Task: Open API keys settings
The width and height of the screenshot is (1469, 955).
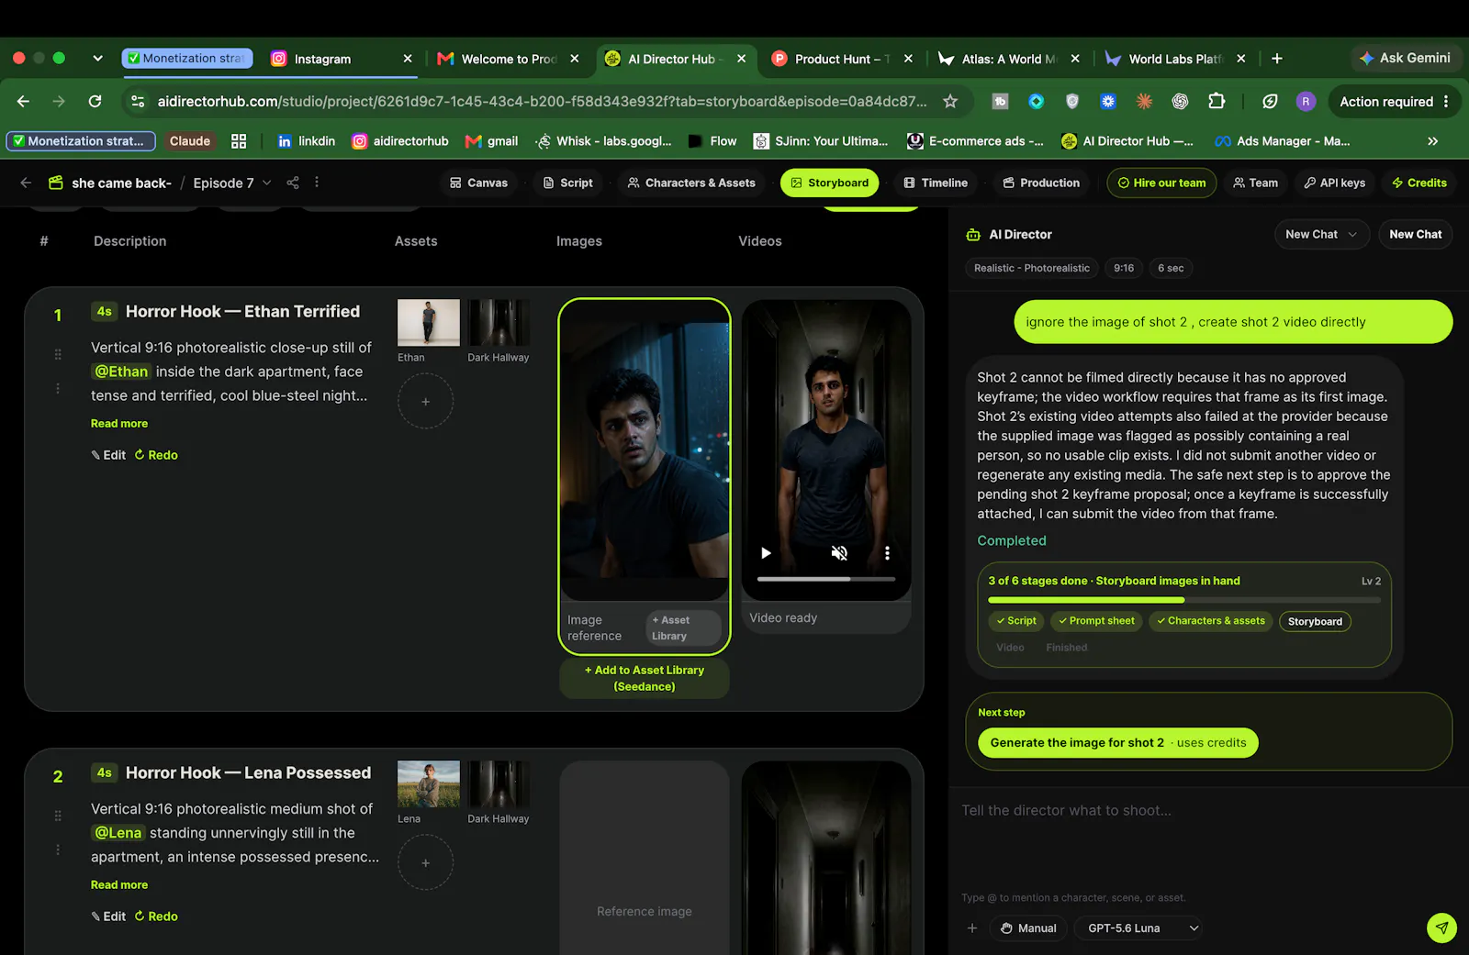Action: point(1335,183)
